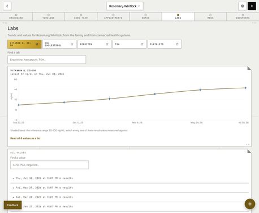Image resolution: width=259 pixels, height=213 pixels.
Task: Open the settings gear icon
Action: (243, 6)
